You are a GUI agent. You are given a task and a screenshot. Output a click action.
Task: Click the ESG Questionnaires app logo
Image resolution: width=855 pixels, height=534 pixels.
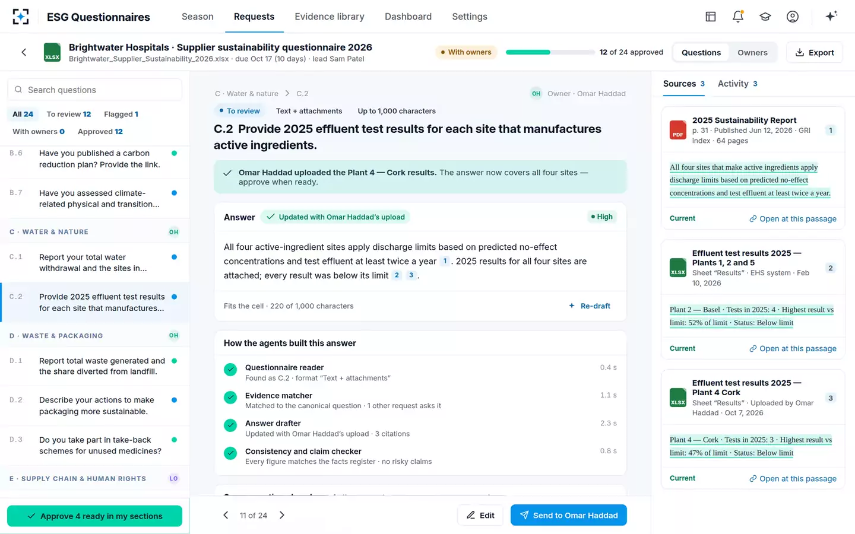point(21,17)
